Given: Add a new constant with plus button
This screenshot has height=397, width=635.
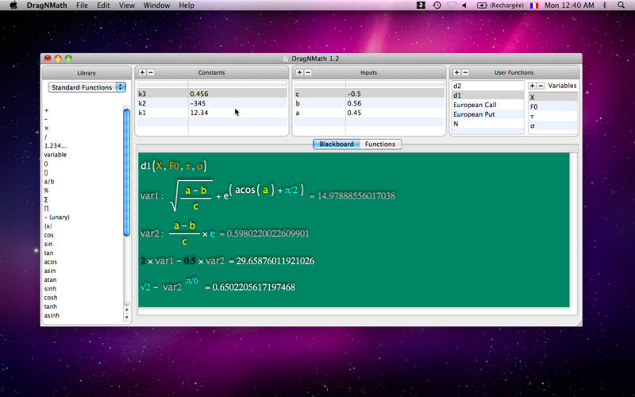Looking at the screenshot, I should coord(142,72).
